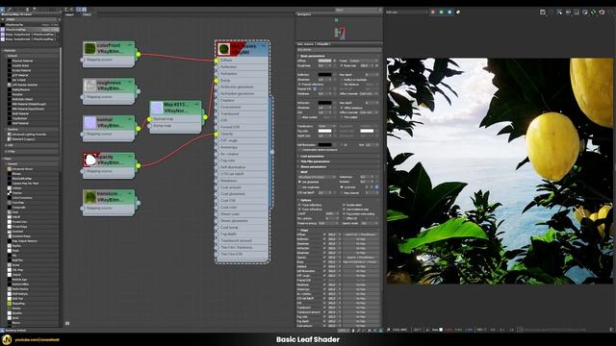
Task: Click the colorFront node's green leaf thumbnail
Action: click(x=90, y=48)
